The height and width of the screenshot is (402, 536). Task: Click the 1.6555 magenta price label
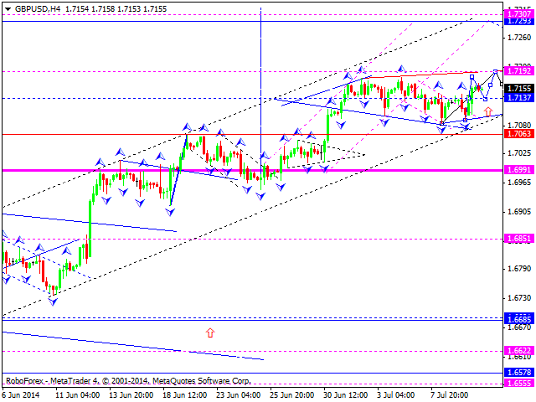click(518, 382)
